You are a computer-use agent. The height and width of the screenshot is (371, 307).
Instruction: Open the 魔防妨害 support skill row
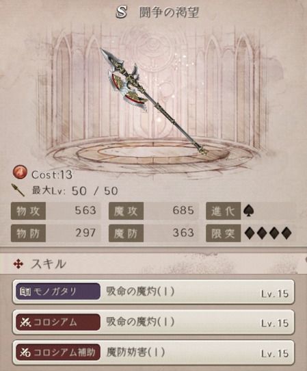pyautogui.click(x=153, y=353)
